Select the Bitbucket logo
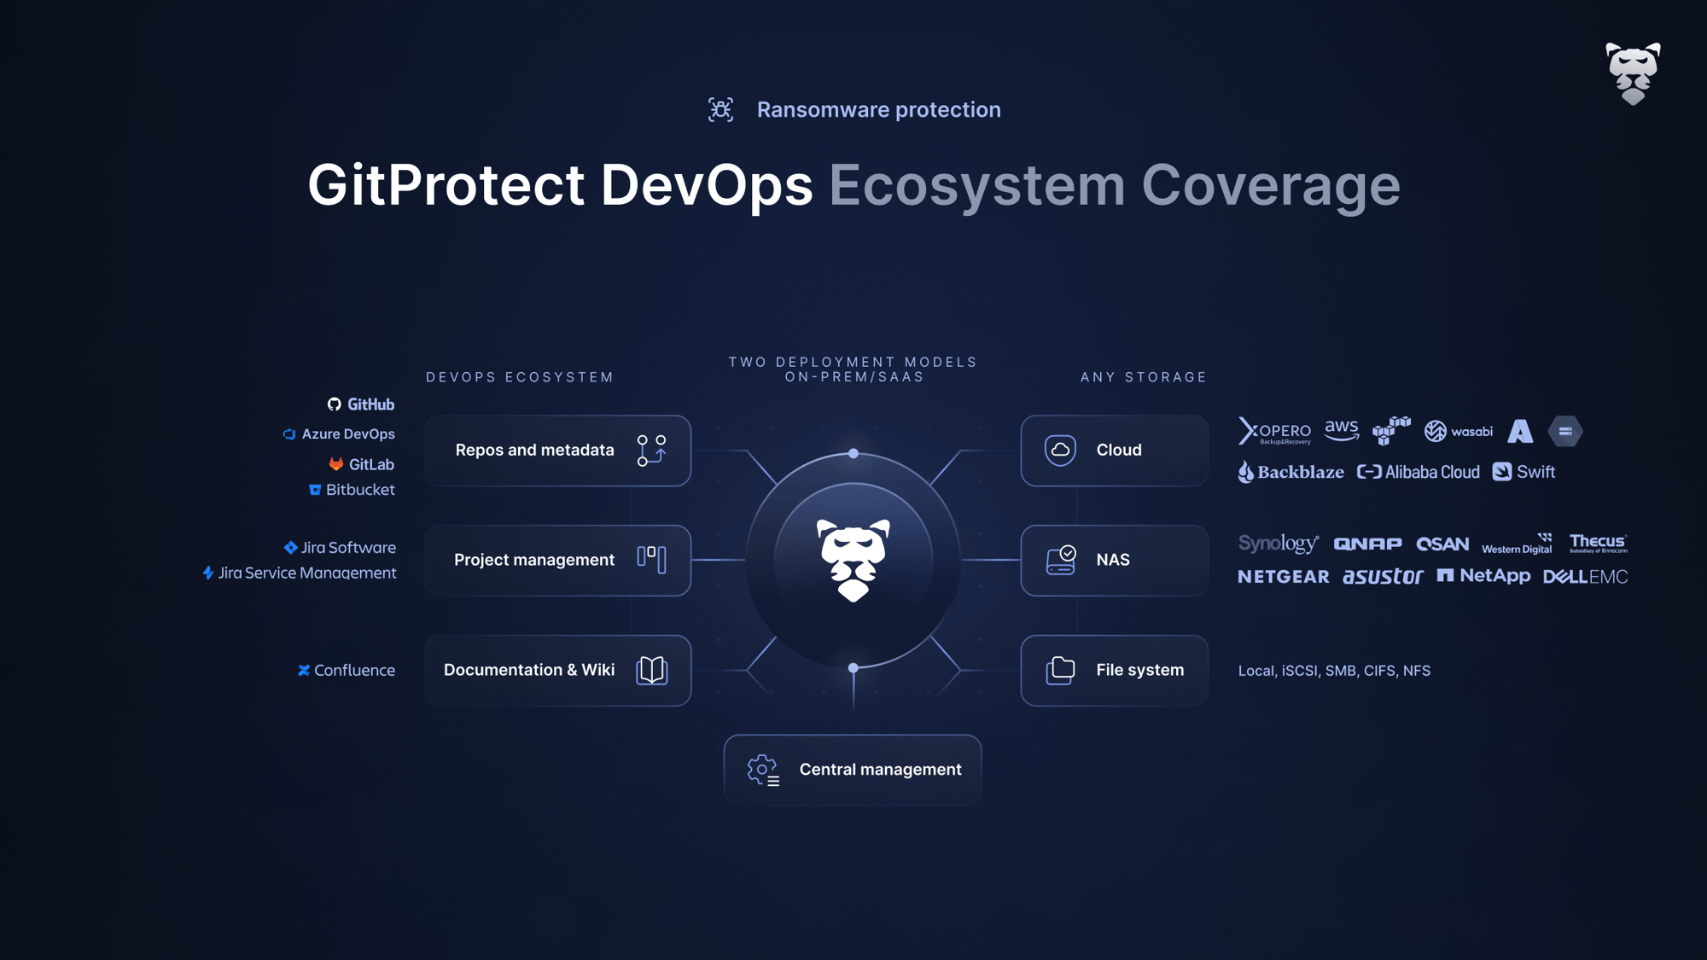Viewport: 1707px width, 960px height. point(314,490)
